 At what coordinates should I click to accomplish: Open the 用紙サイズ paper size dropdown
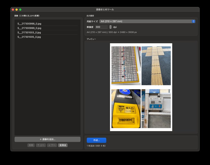[x=147, y=21]
